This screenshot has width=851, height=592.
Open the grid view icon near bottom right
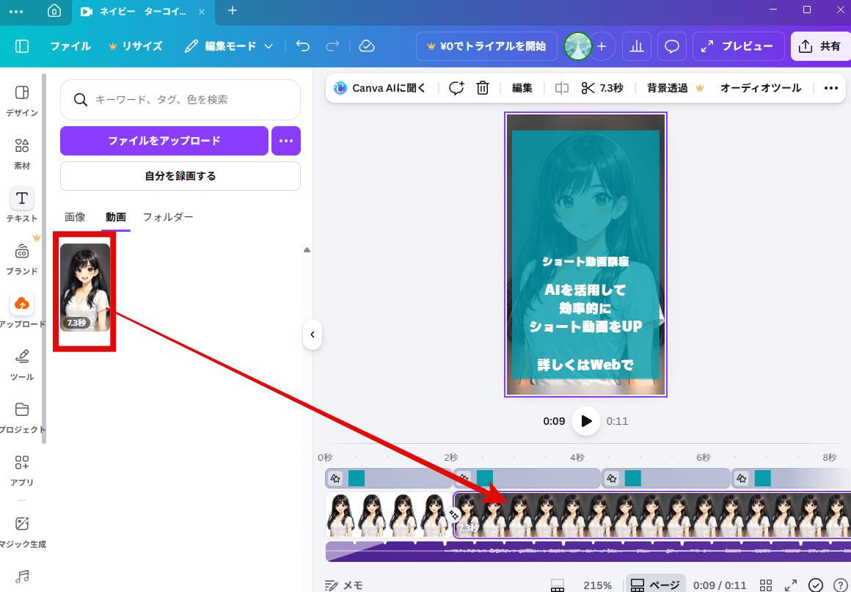(765, 584)
